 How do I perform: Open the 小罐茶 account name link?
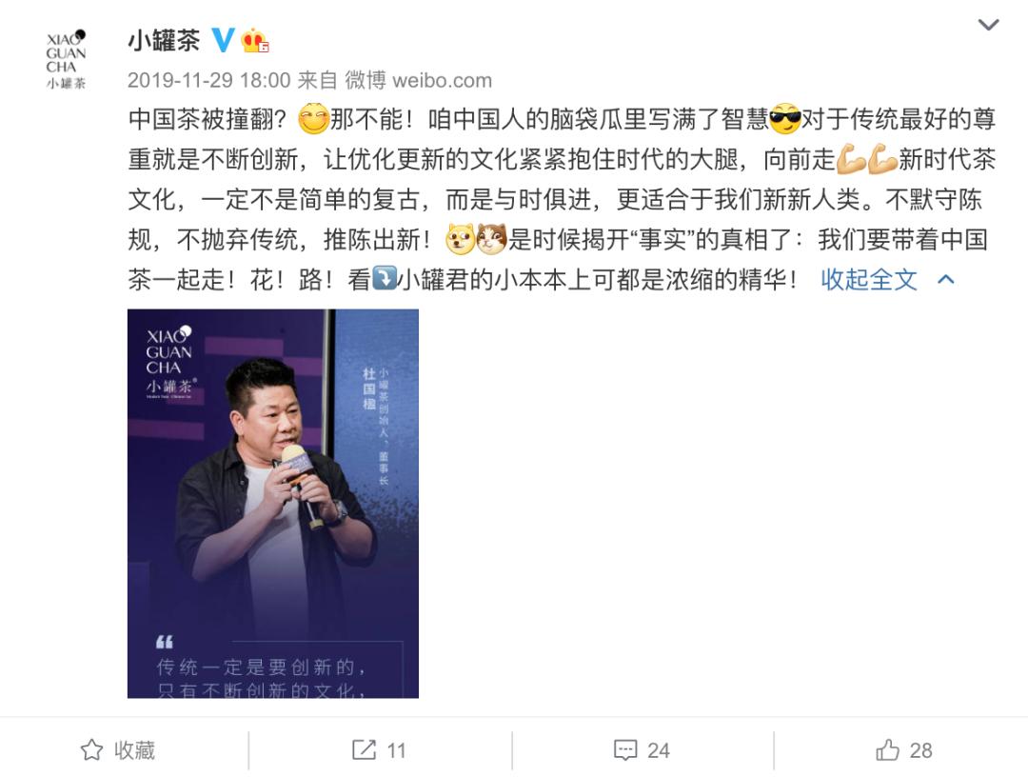coord(164,41)
